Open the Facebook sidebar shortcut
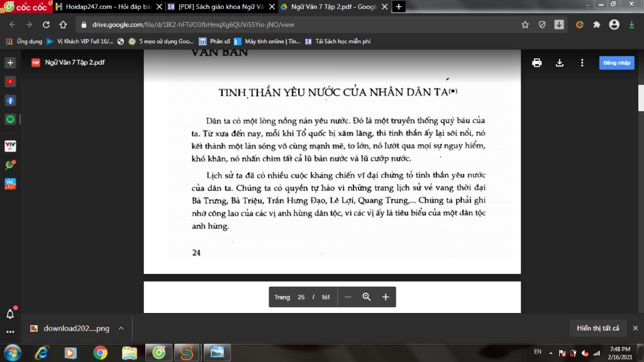Screen dimensions: 644x362 click(10, 101)
